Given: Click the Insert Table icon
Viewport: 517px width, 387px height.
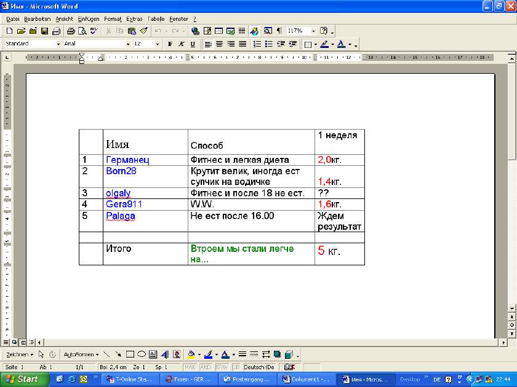Looking at the screenshot, I should pos(218,31).
